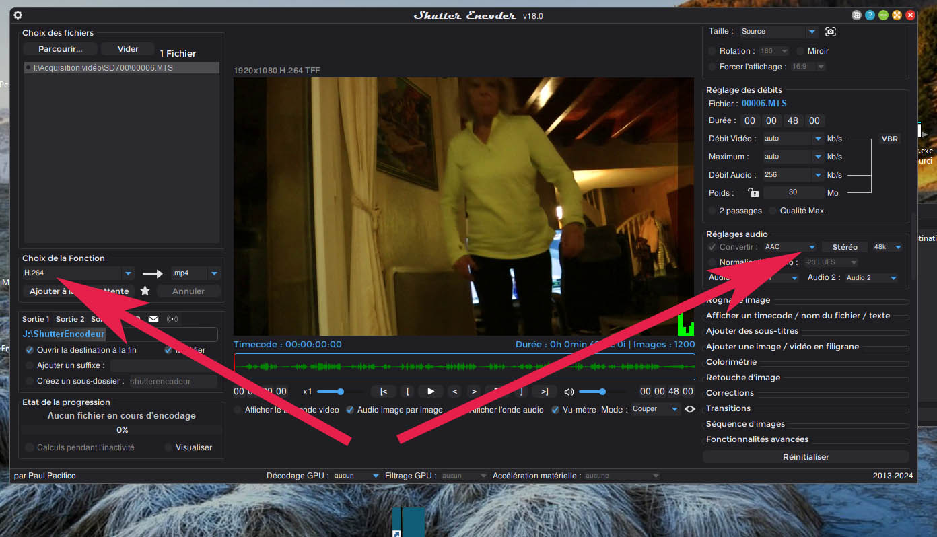The height and width of the screenshot is (537, 937).
Task: Switch to the Sortie 2 tab
Action: coord(70,319)
